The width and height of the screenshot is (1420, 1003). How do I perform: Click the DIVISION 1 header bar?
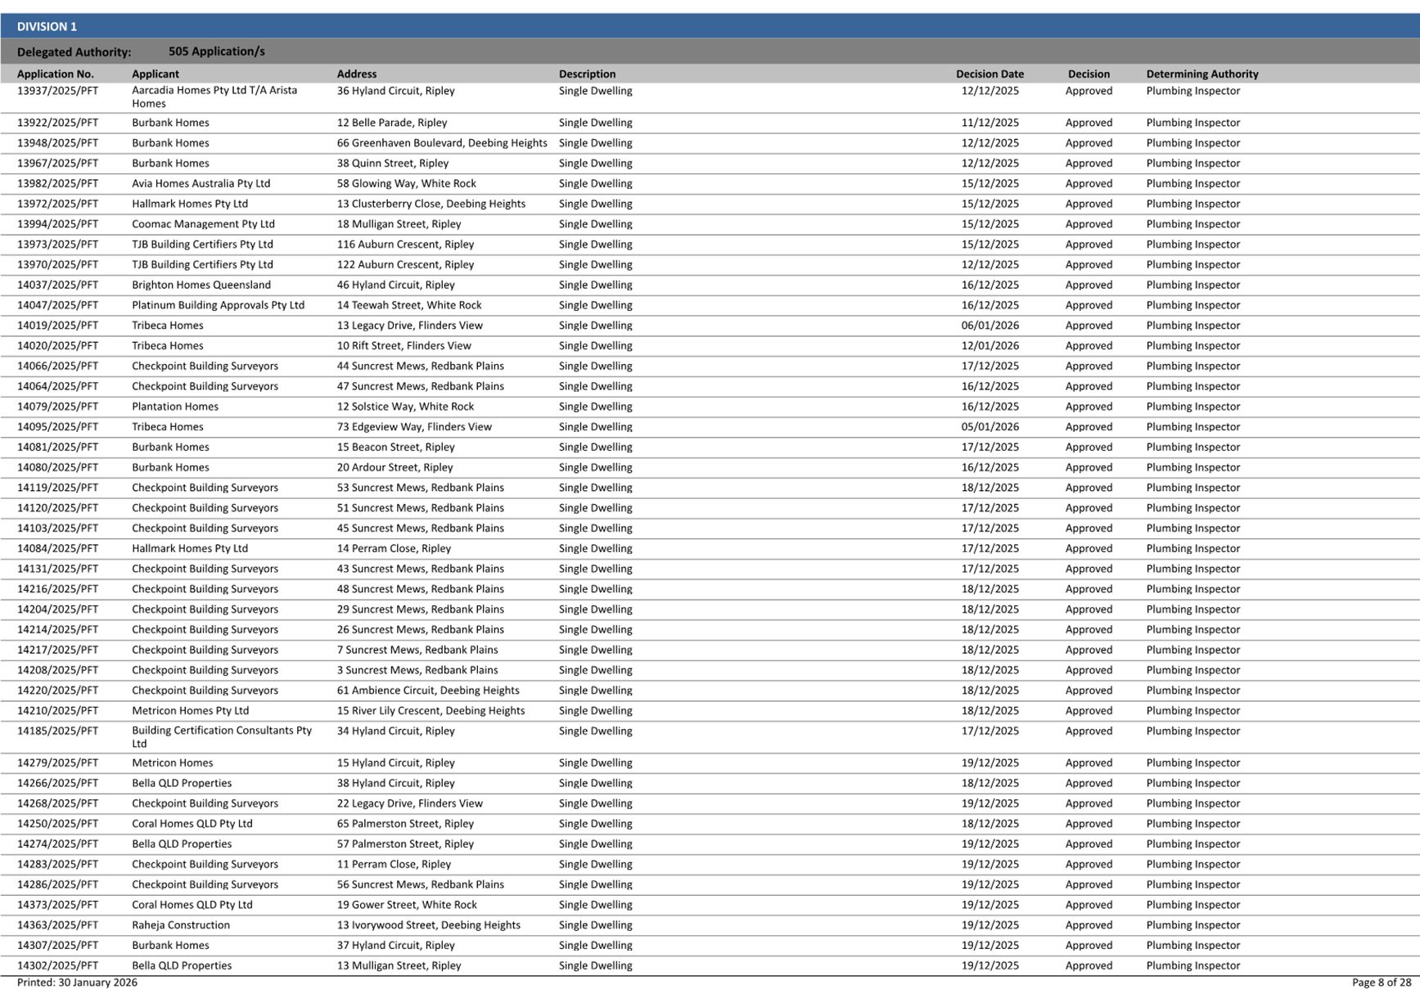[x=710, y=26]
